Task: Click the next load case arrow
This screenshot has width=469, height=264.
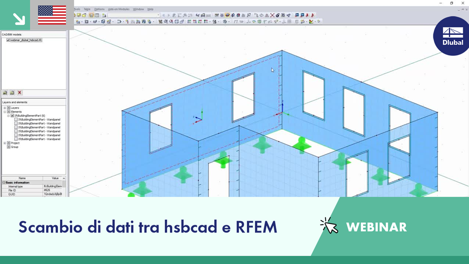Action: click(169, 15)
